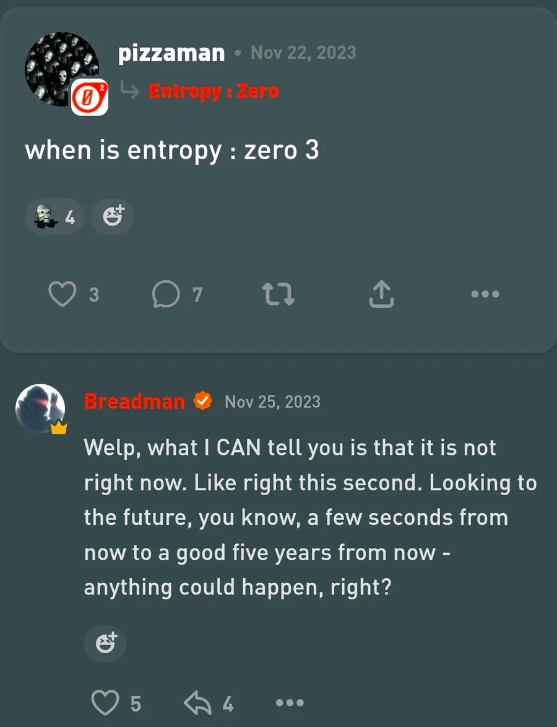Image resolution: width=557 pixels, height=727 pixels.
Task: Share pizzaman's post via upload icon
Action: pyautogui.click(x=381, y=294)
